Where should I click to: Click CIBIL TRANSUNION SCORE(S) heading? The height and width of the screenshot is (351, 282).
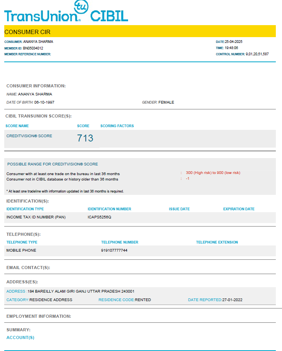39,116
